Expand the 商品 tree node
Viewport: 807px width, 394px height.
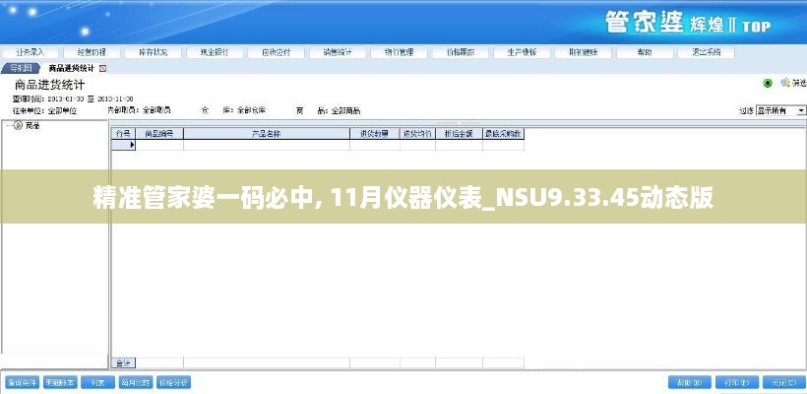[9, 125]
